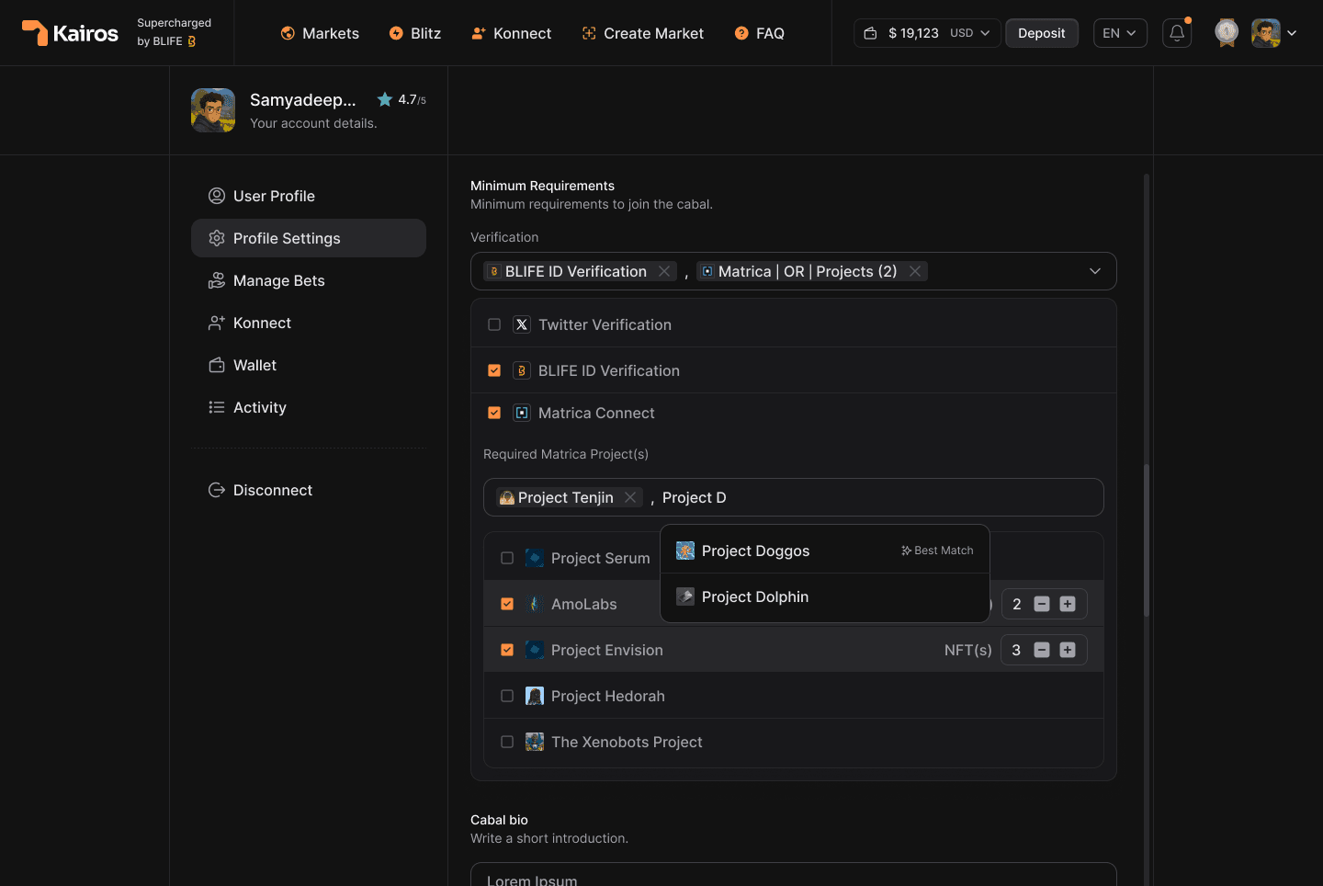The image size is (1323, 886).
Task: Uncheck Matrica Connect checkbox
Action: (x=494, y=413)
